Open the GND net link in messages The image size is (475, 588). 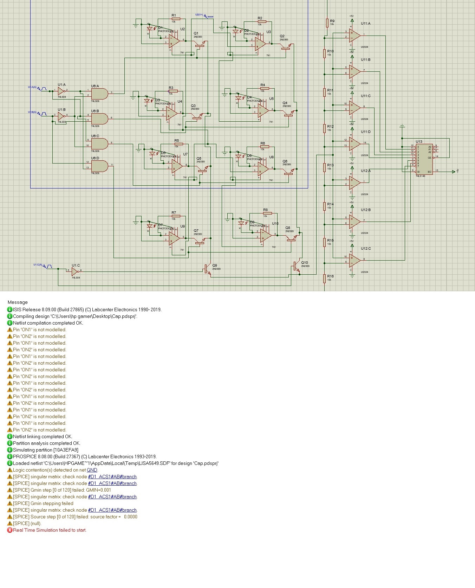point(92,470)
